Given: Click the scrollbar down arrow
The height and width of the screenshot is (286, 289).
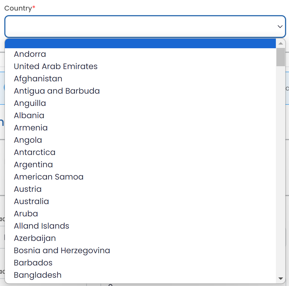Looking at the screenshot, I should point(280,279).
